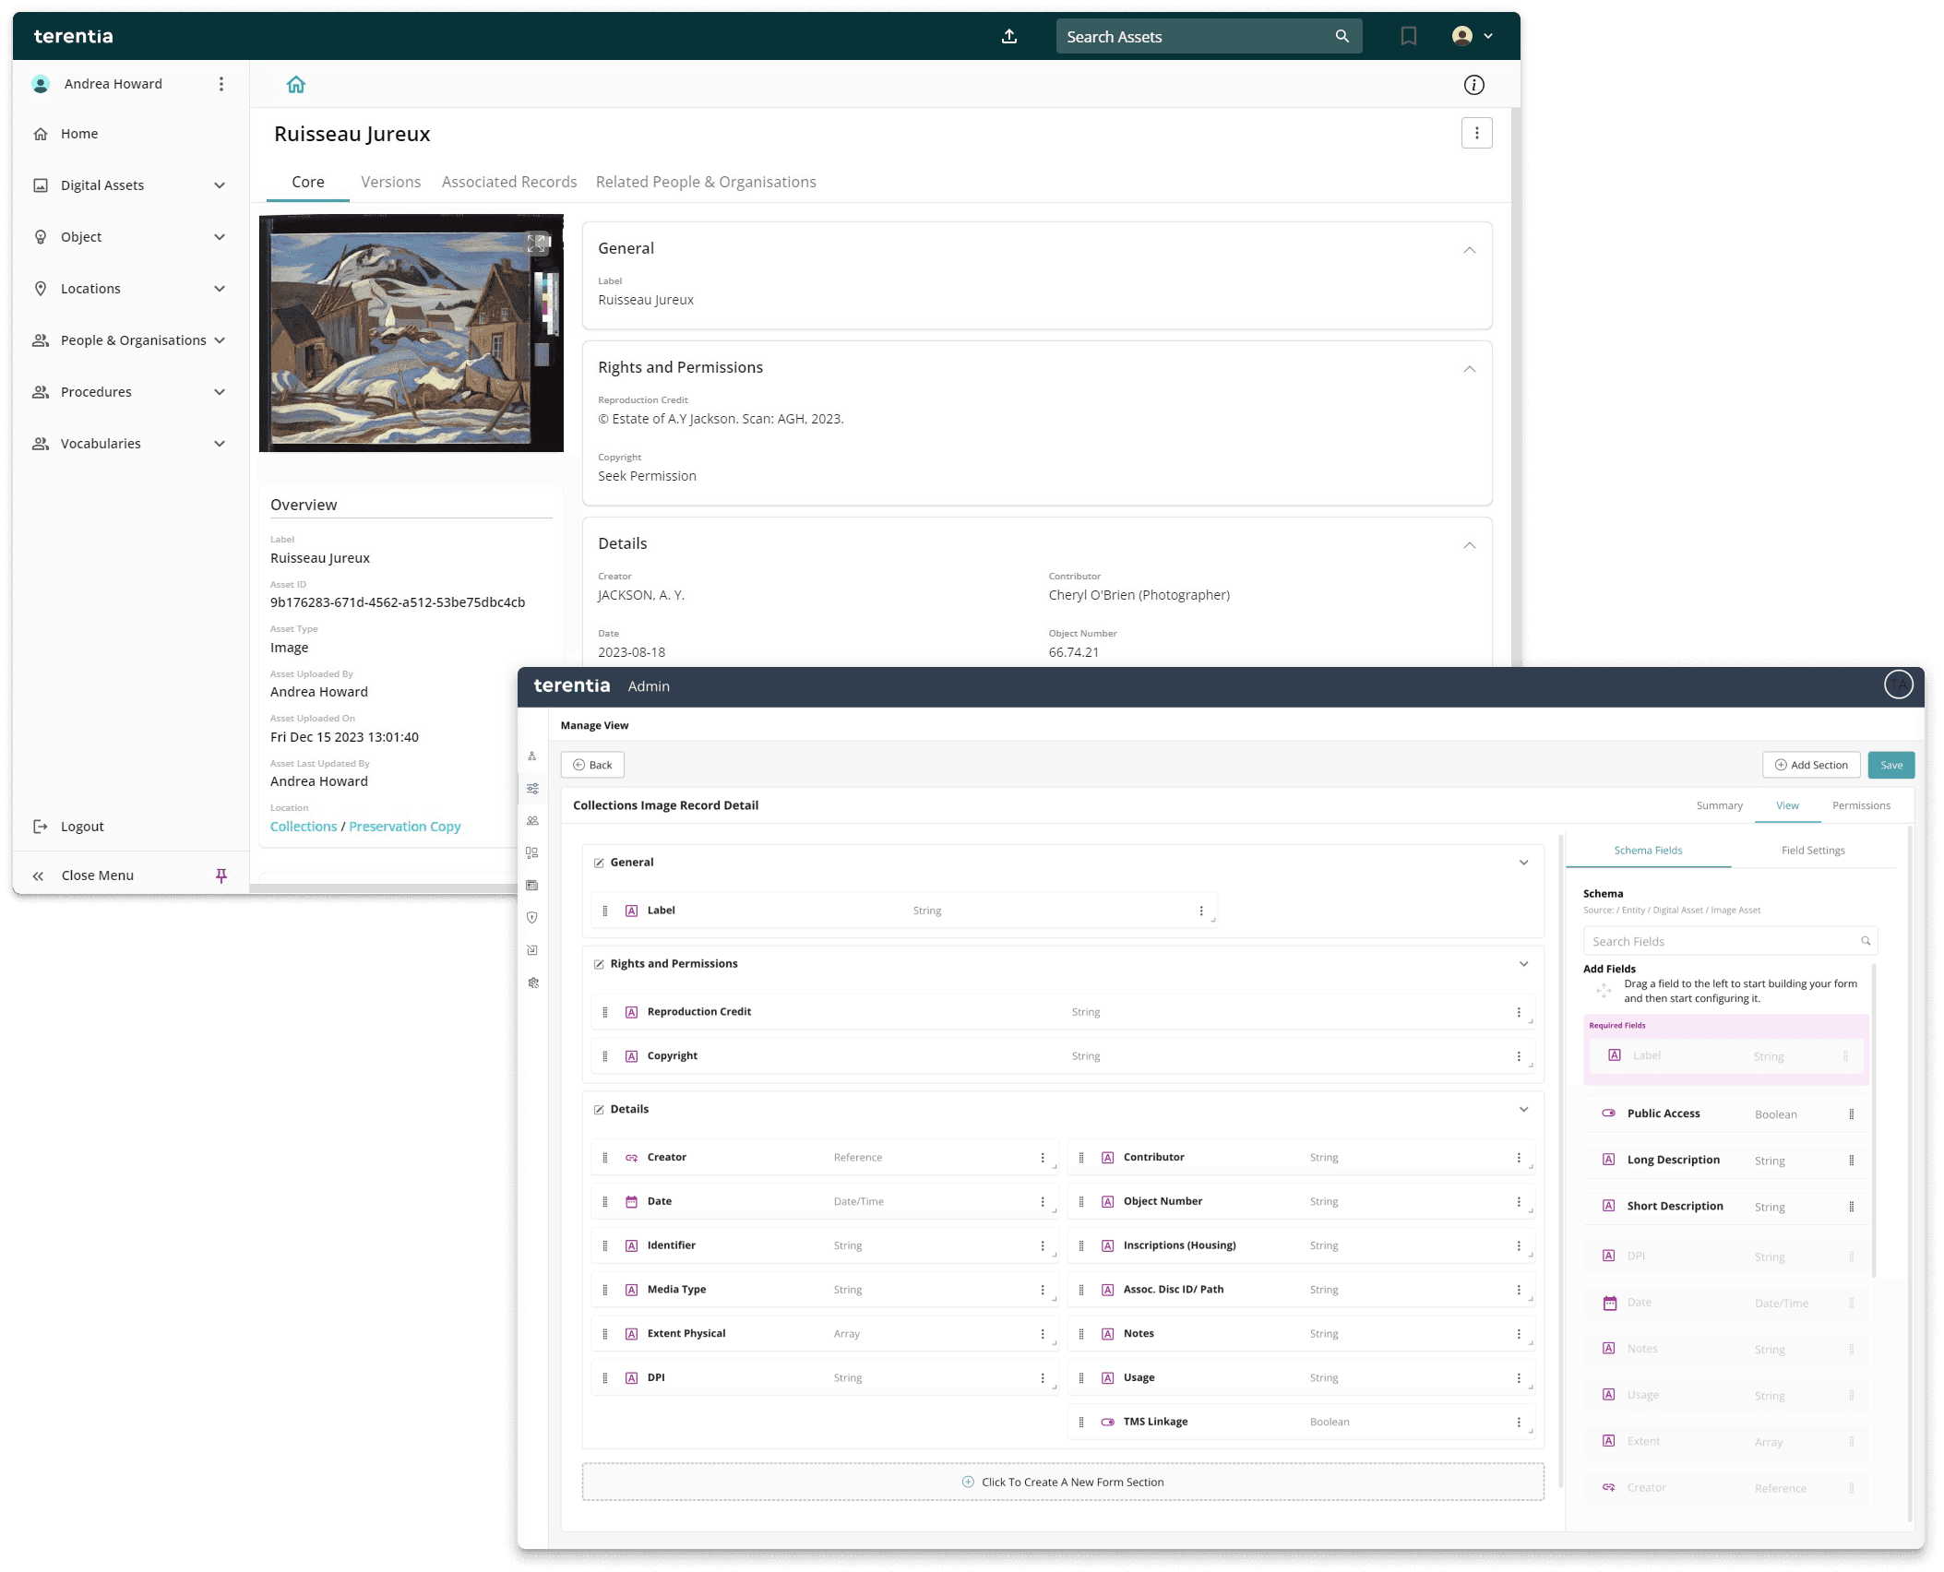Image resolution: width=1944 pixels, height=1572 pixels.
Task: Edit the Rights and Permissions section pencil icon
Action: point(599,964)
